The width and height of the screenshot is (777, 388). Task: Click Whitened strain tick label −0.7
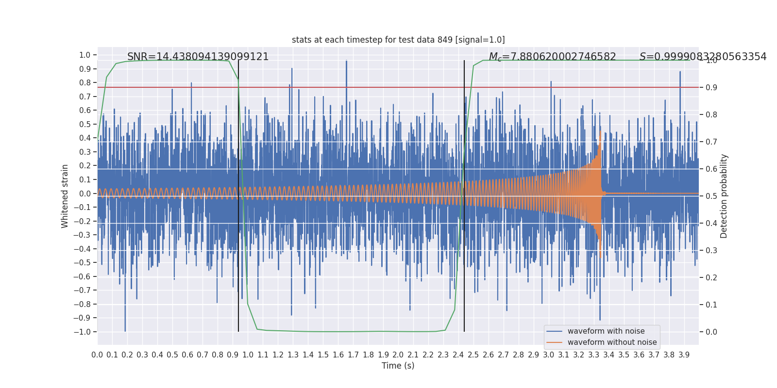coord(82,291)
